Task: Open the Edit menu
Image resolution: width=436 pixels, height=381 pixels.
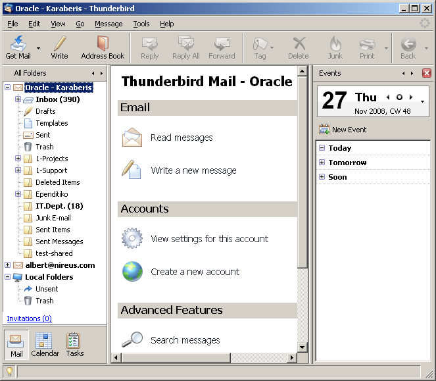Action: pos(34,24)
